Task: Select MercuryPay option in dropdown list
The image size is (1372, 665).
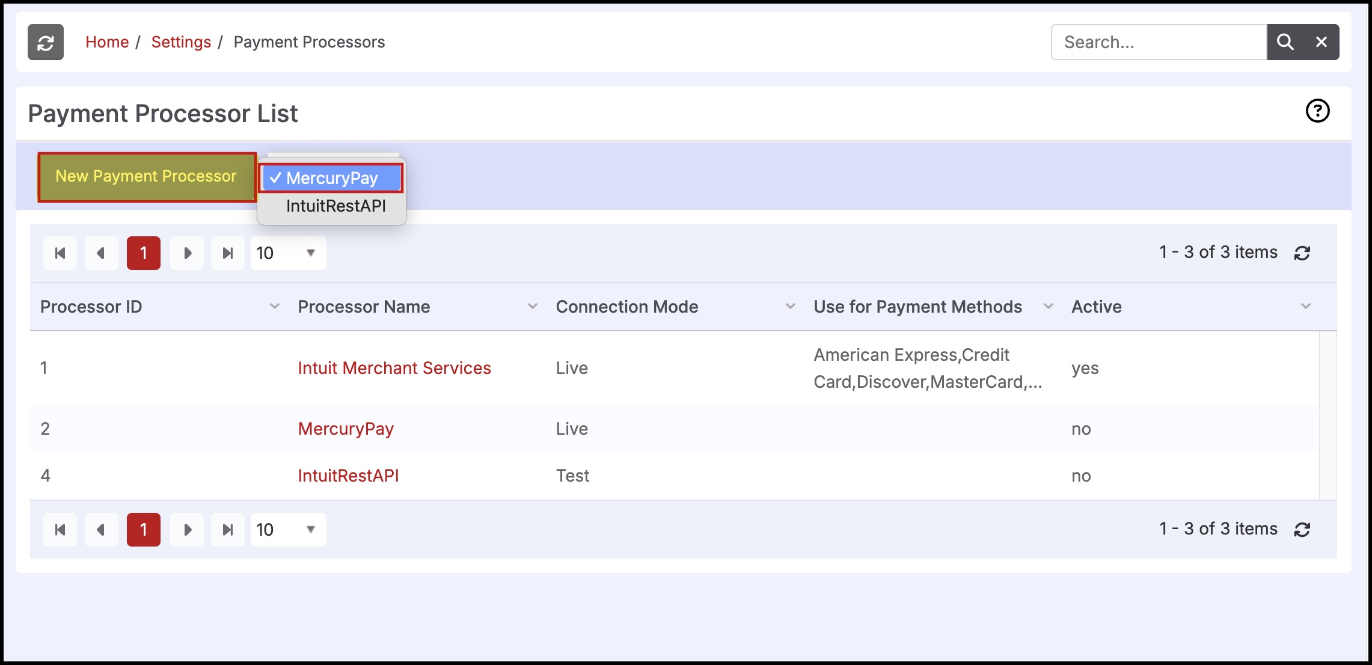Action: 331,178
